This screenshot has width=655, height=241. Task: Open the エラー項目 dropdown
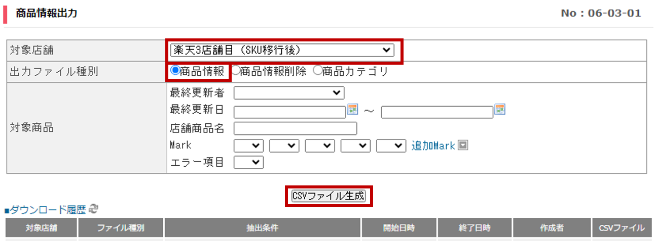[249, 162]
